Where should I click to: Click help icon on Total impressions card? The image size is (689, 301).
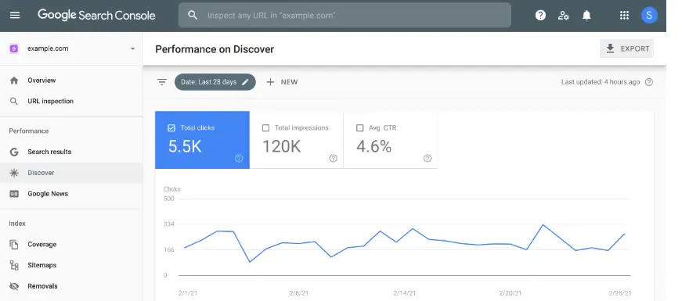(333, 159)
